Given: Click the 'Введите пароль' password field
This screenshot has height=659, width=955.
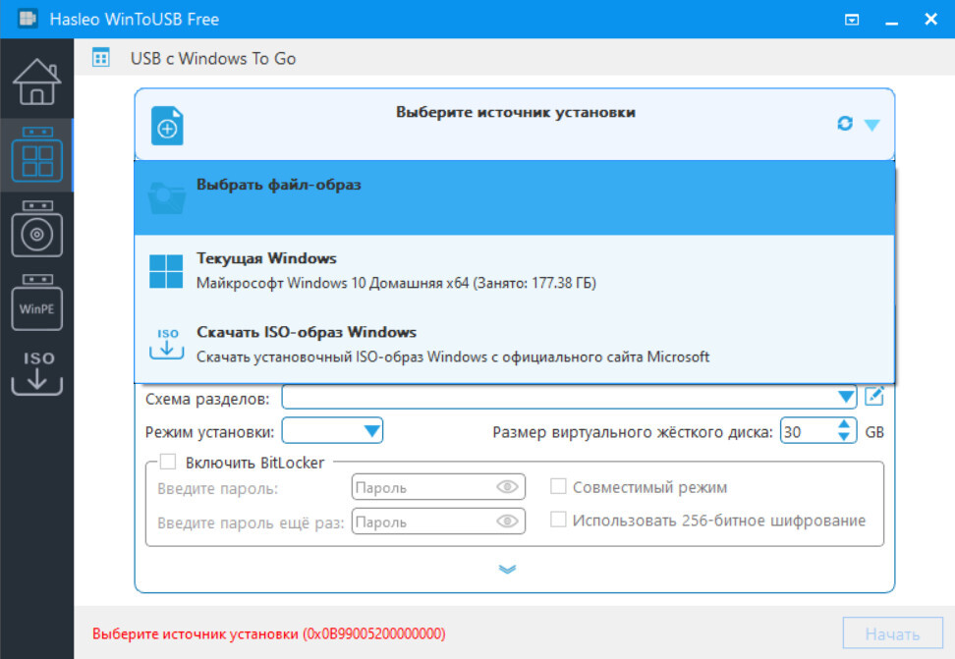Looking at the screenshot, I should point(438,487).
